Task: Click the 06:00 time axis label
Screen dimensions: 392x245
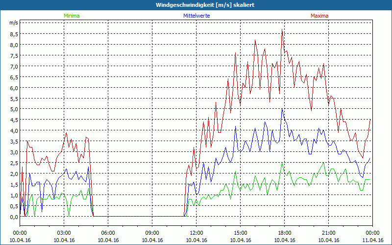Action: (108, 233)
